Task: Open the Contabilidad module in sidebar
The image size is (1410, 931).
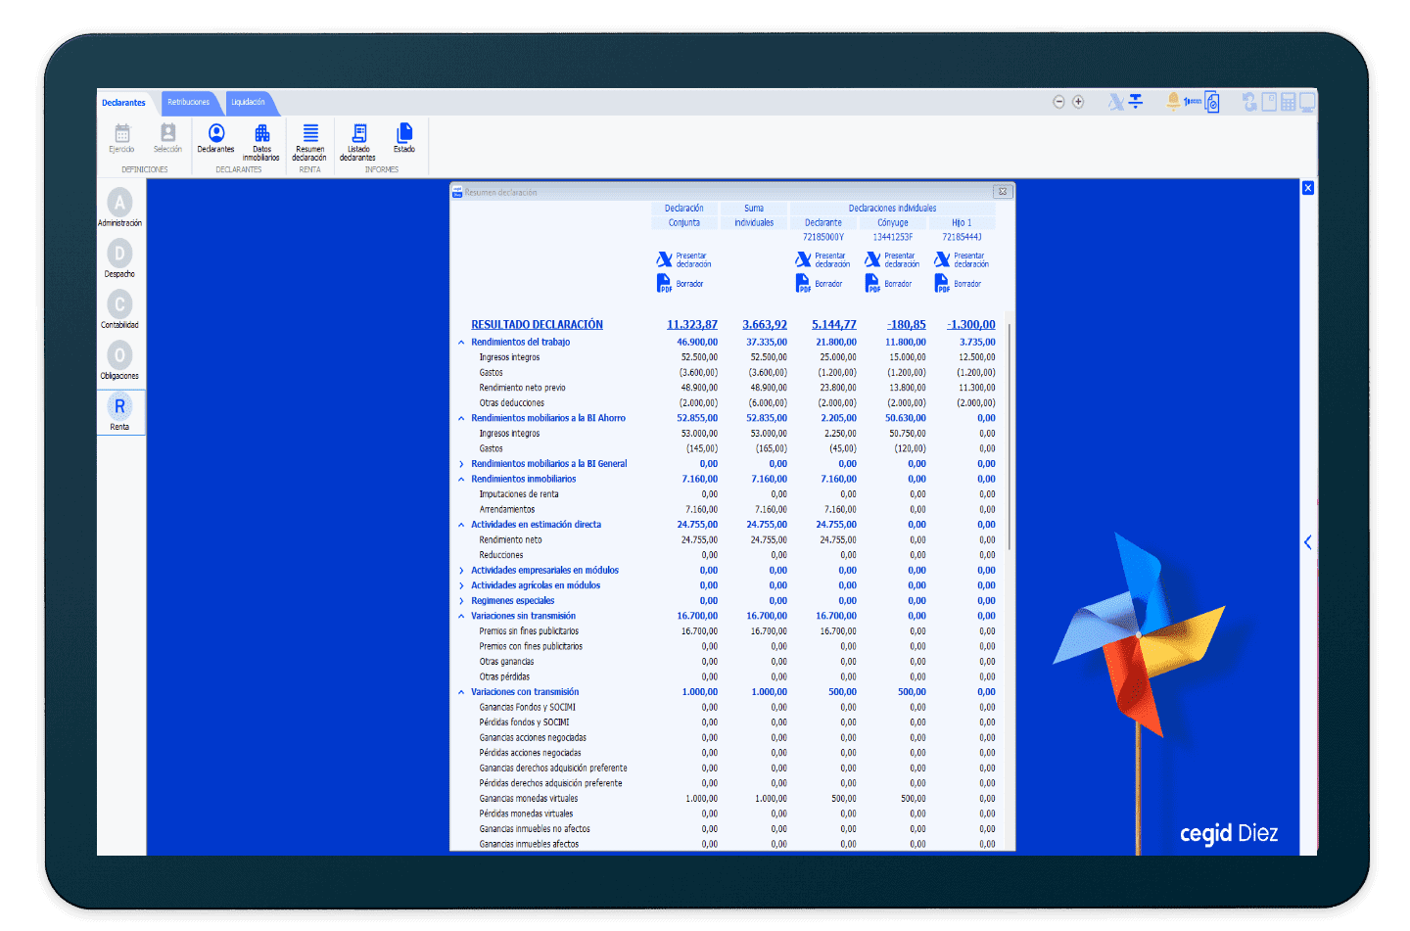Action: tap(119, 309)
